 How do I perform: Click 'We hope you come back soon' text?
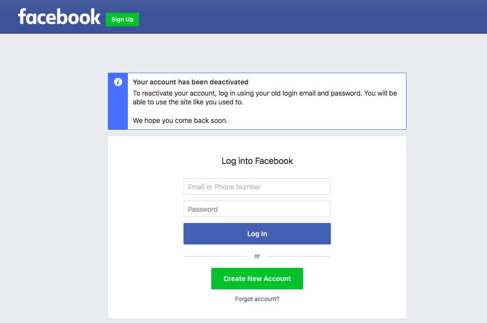pyautogui.click(x=180, y=121)
